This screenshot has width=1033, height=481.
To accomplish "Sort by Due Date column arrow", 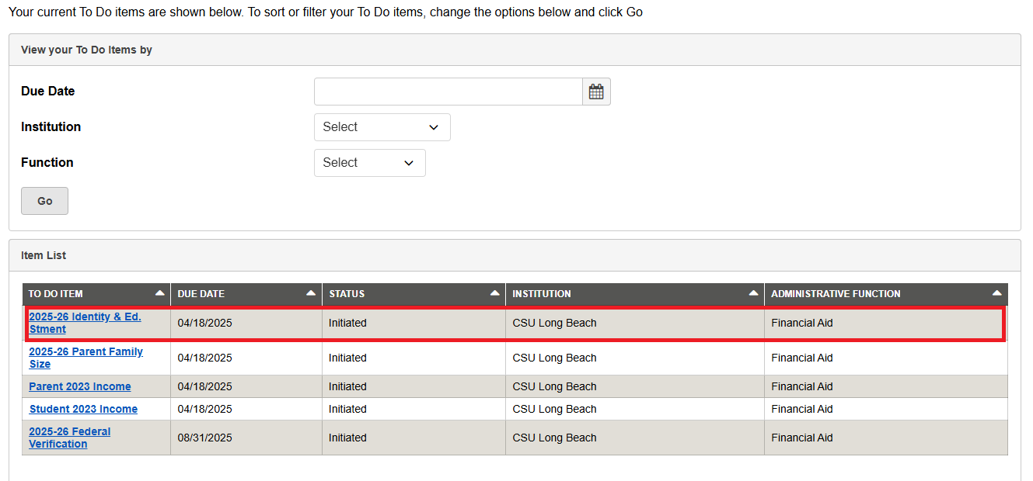I will [311, 293].
